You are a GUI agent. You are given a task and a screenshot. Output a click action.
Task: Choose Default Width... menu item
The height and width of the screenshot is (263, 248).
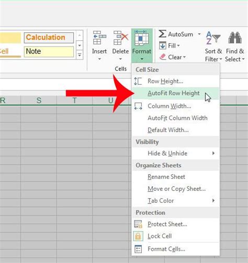[175, 130]
